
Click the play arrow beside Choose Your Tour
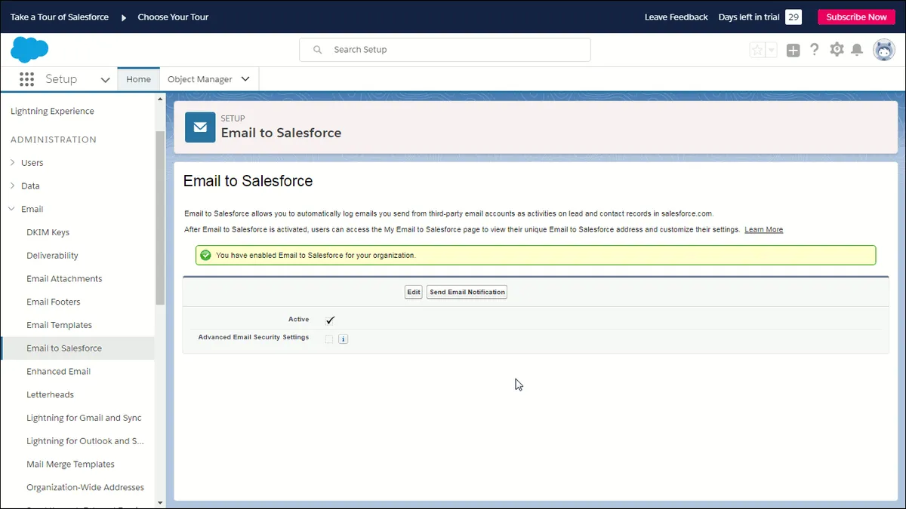pyautogui.click(x=124, y=17)
